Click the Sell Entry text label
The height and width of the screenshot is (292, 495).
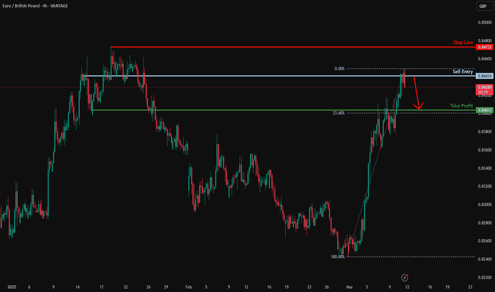(x=463, y=72)
